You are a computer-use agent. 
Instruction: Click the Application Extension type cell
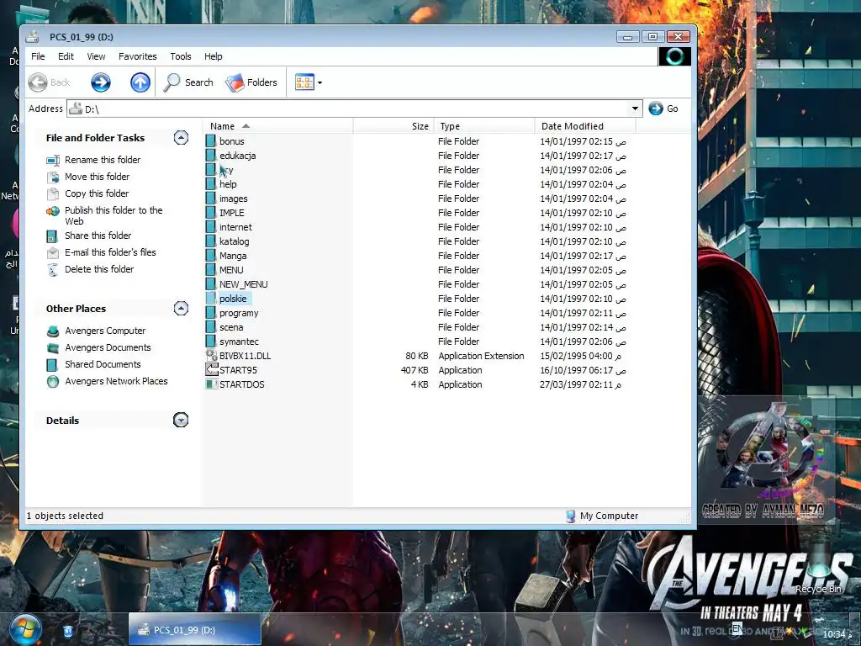pyautogui.click(x=481, y=356)
